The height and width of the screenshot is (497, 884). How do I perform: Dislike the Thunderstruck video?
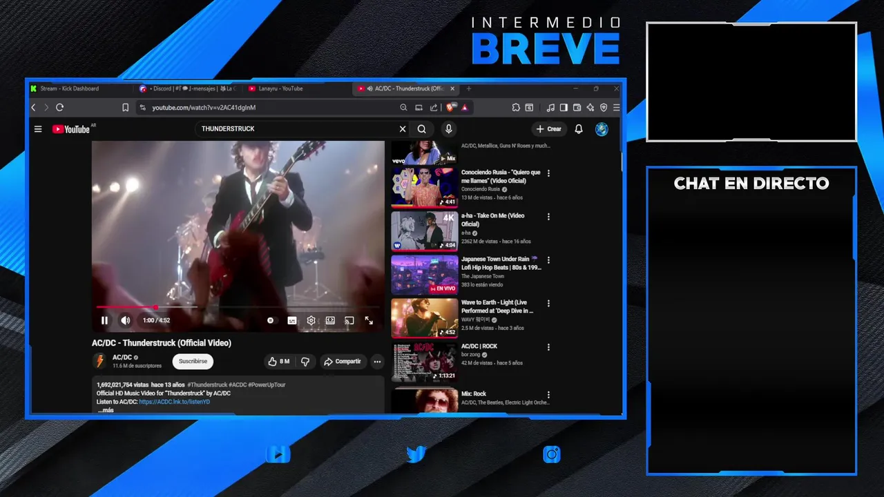click(x=305, y=361)
